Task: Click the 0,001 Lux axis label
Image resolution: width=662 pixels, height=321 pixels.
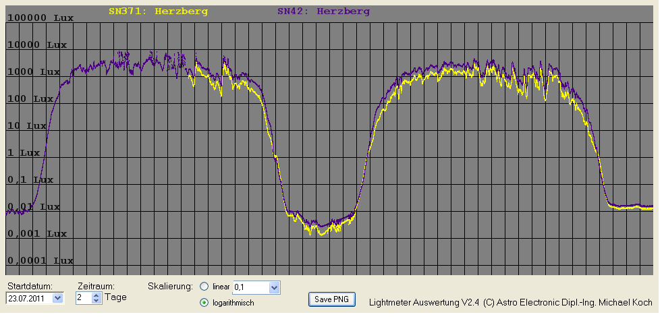Action: (x=37, y=234)
